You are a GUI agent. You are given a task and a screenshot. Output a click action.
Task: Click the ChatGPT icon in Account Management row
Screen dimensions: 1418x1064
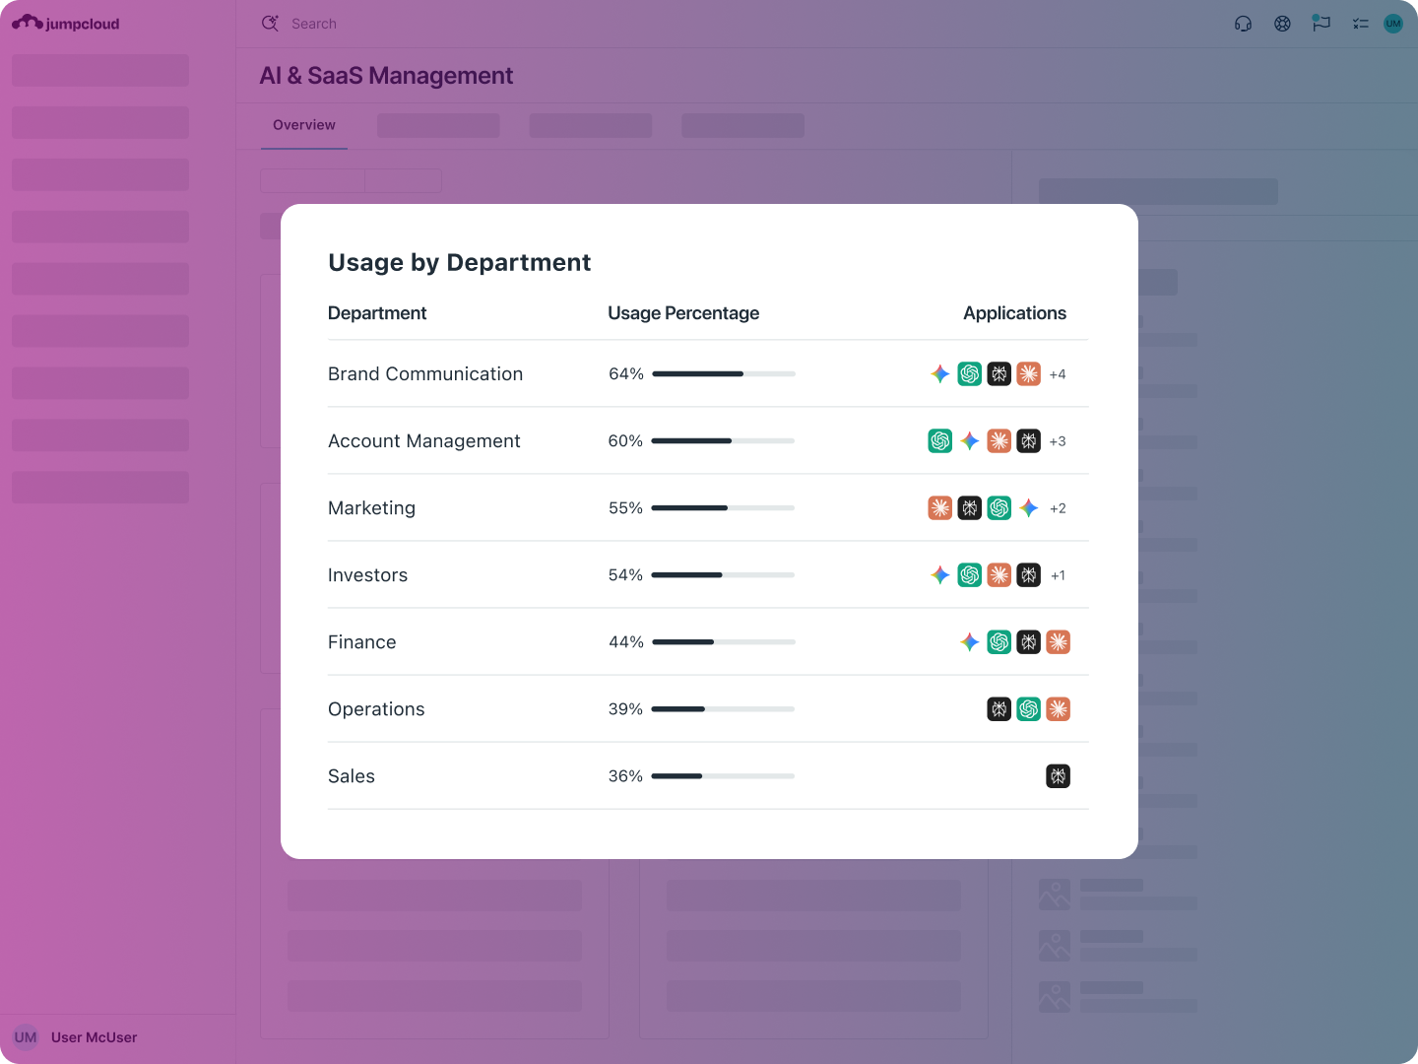(x=940, y=441)
